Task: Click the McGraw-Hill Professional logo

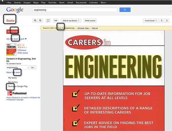Action: click(x=17, y=93)
